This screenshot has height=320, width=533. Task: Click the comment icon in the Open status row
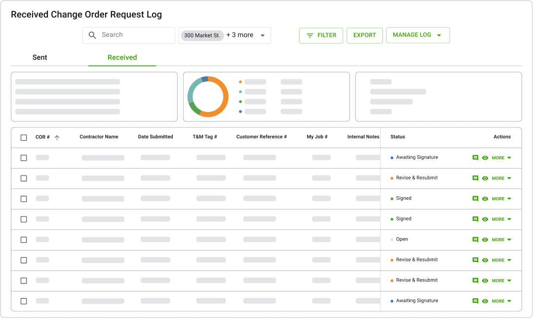[x=475, y=240]
